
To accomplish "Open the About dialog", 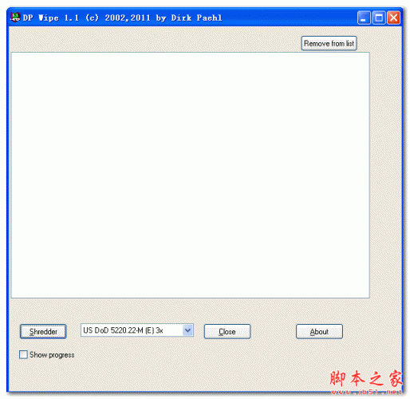I will [319, 331].
